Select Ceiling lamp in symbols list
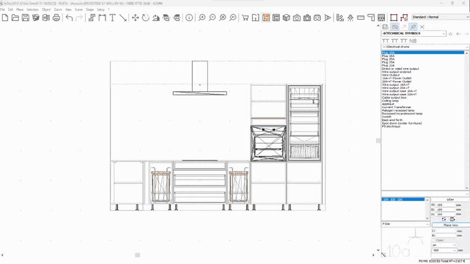 click(390, 101)
